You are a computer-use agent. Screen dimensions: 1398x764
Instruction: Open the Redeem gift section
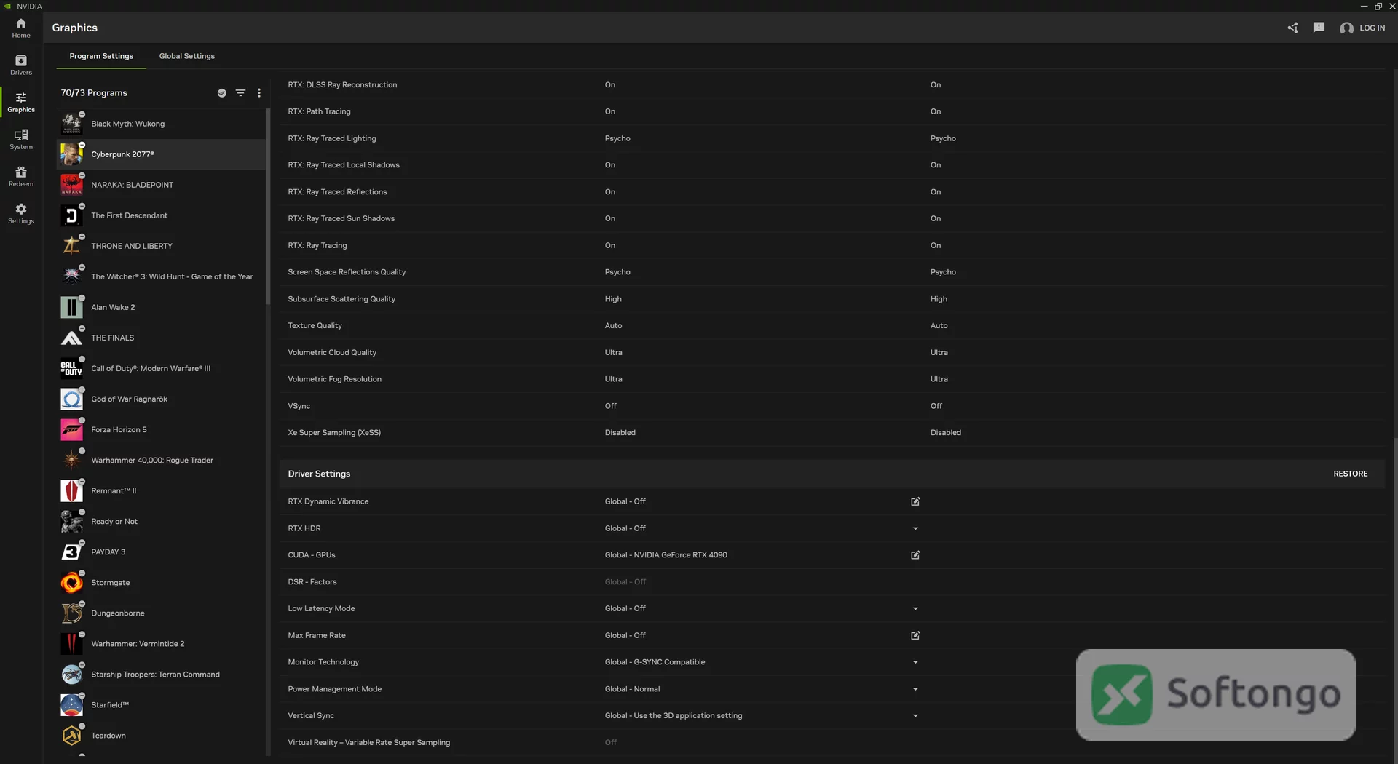click(x=21, y=176)
